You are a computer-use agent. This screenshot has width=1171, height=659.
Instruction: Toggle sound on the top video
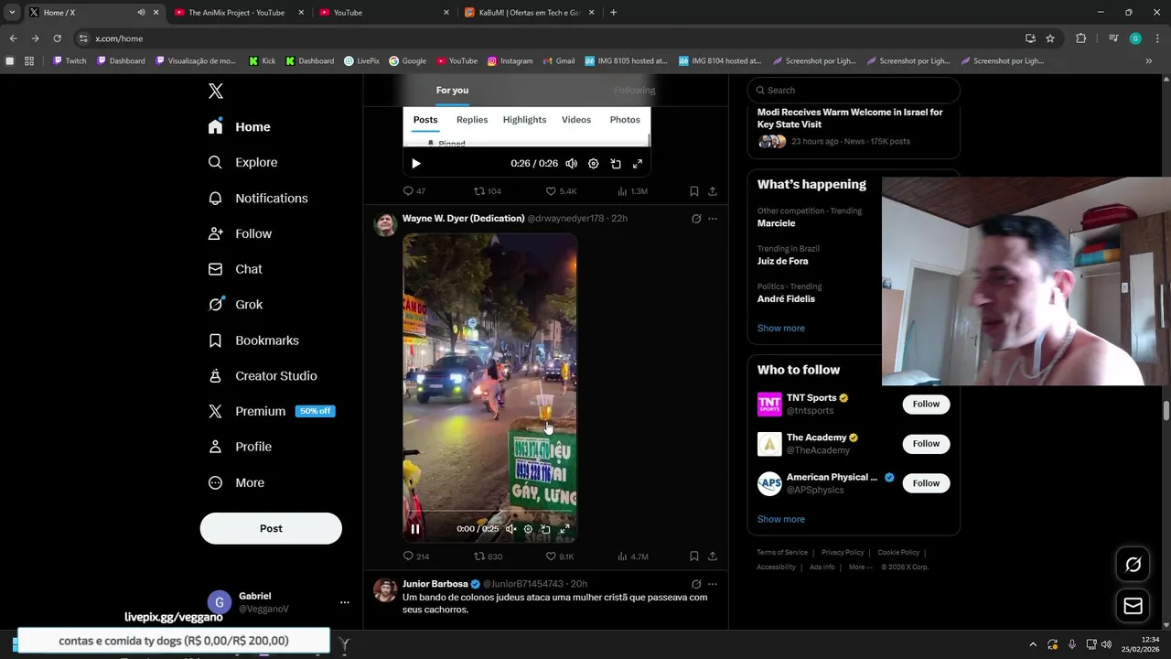click(x=572, y=164)
